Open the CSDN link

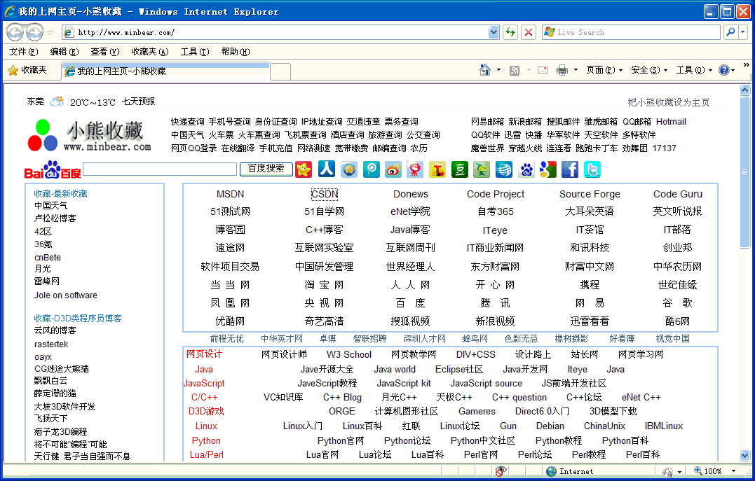click(325, 194)
